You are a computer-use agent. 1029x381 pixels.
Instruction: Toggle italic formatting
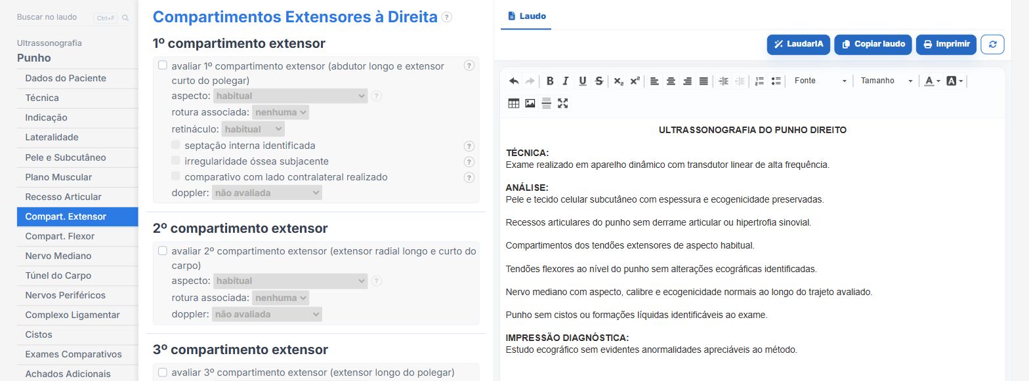pyautogui.click(x=566, y=81)
